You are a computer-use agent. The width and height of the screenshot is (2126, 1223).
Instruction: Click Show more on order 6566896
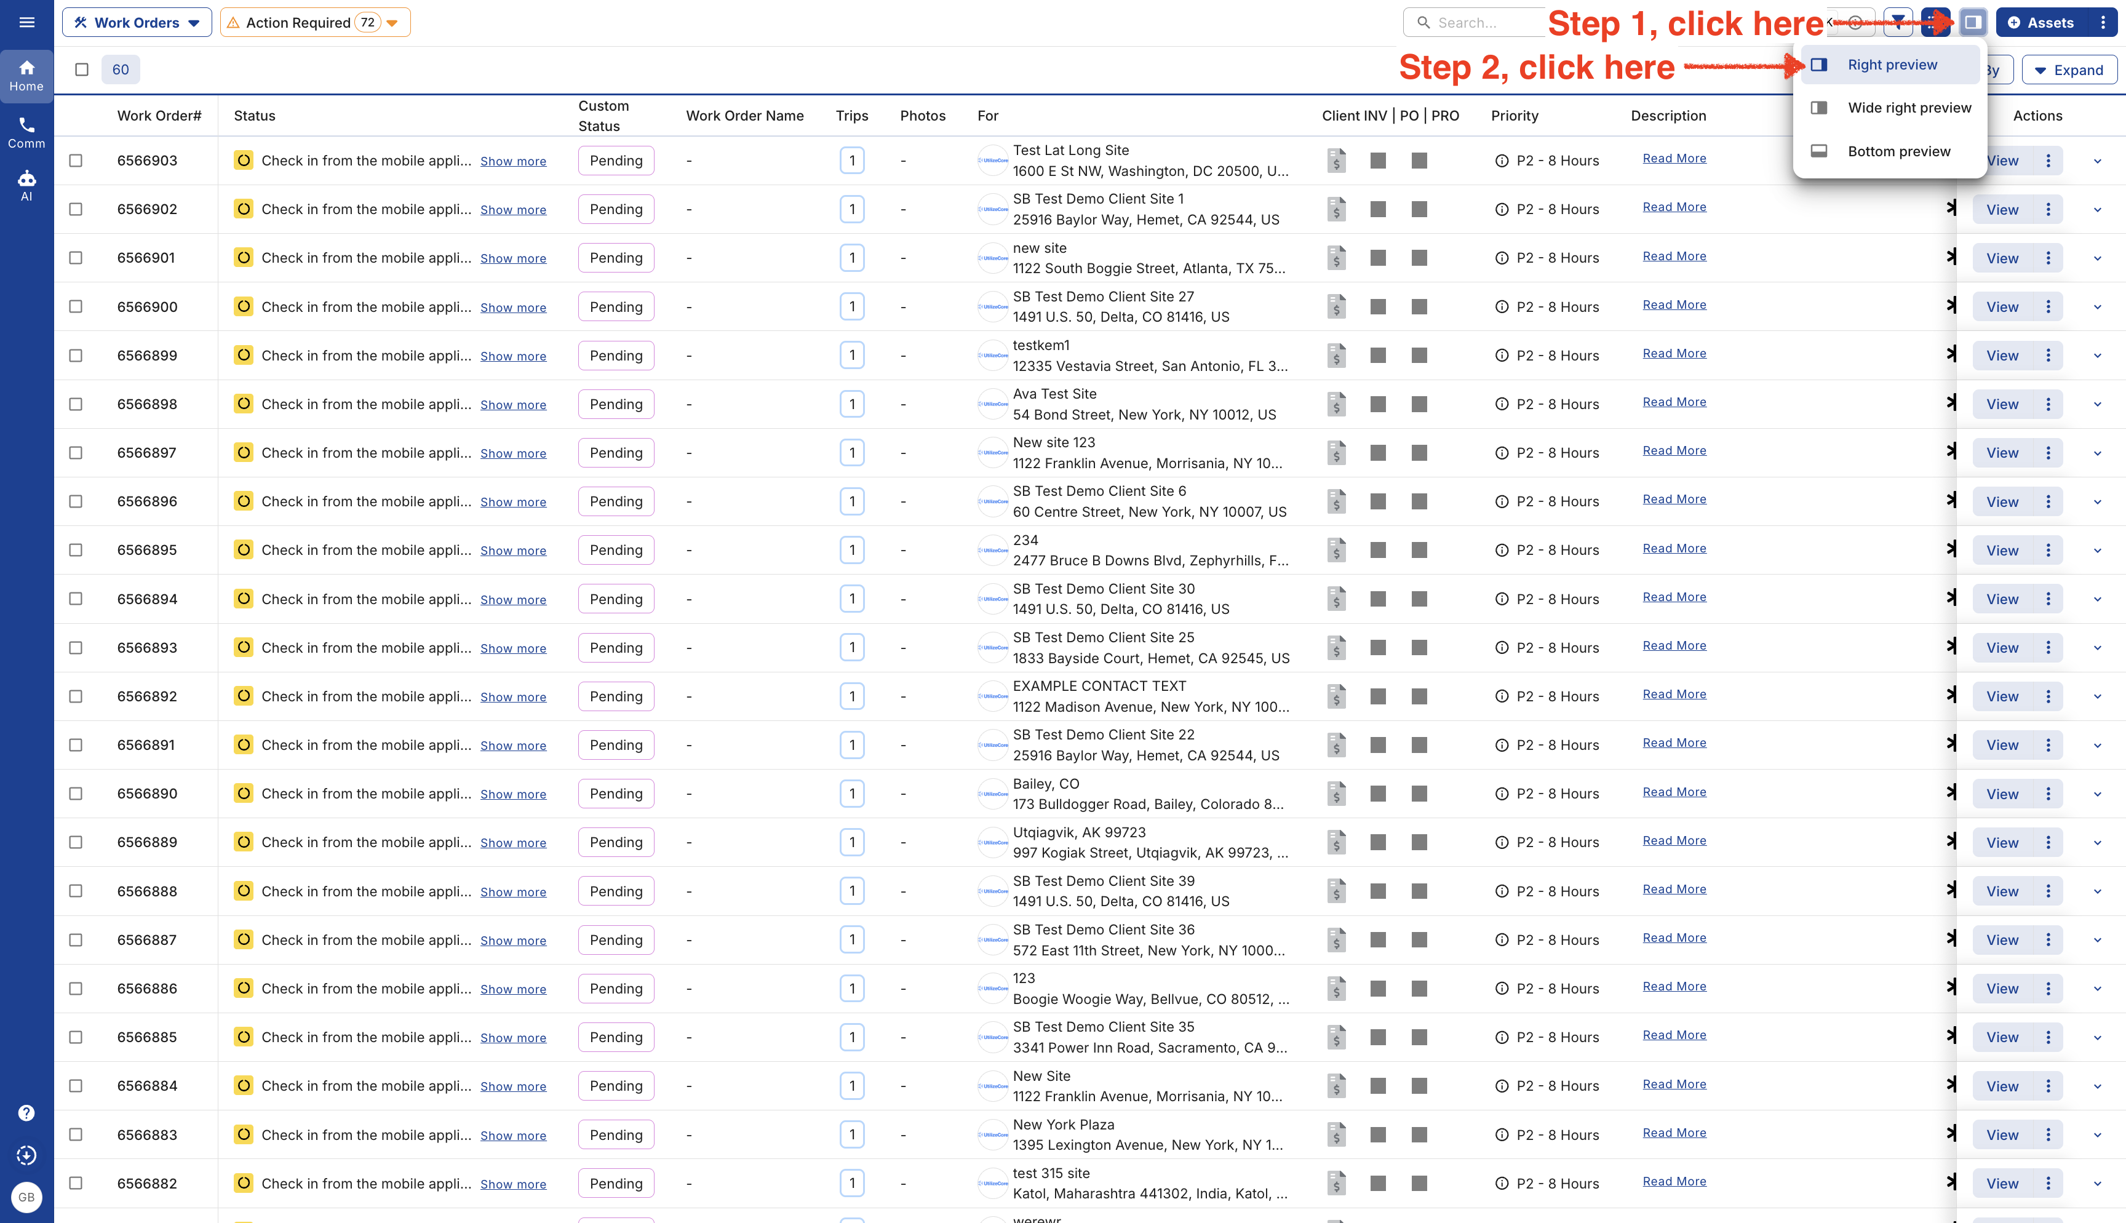pos(513,502)
